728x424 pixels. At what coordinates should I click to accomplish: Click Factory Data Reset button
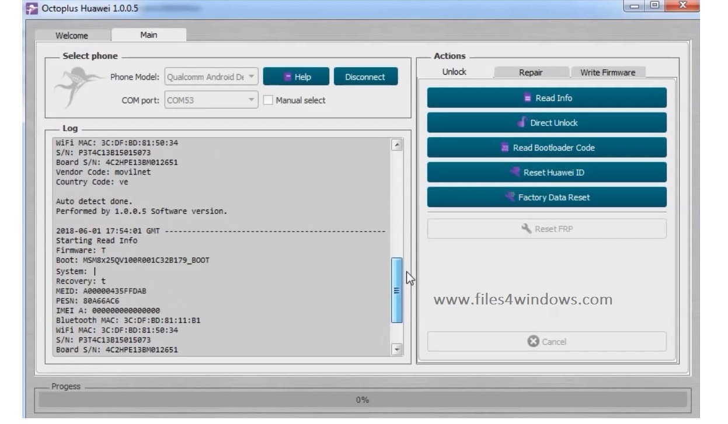coord(547,197)
